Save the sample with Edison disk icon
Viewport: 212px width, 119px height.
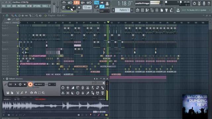[x=8, y=93]
